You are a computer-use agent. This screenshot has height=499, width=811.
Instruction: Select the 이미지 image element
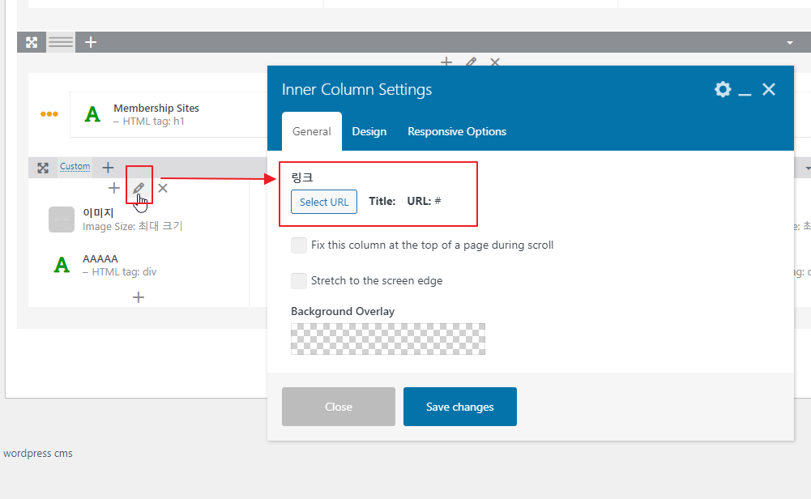click(x=117, y=220)
